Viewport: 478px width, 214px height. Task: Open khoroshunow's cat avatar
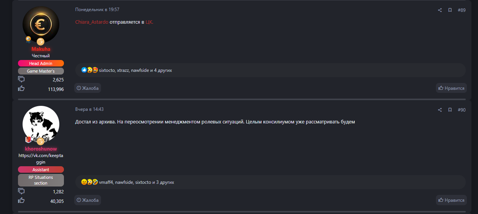[41, 124]
